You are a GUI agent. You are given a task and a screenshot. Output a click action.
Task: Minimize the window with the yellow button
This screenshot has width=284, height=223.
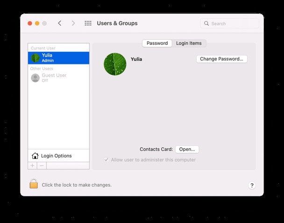(37, 23)
